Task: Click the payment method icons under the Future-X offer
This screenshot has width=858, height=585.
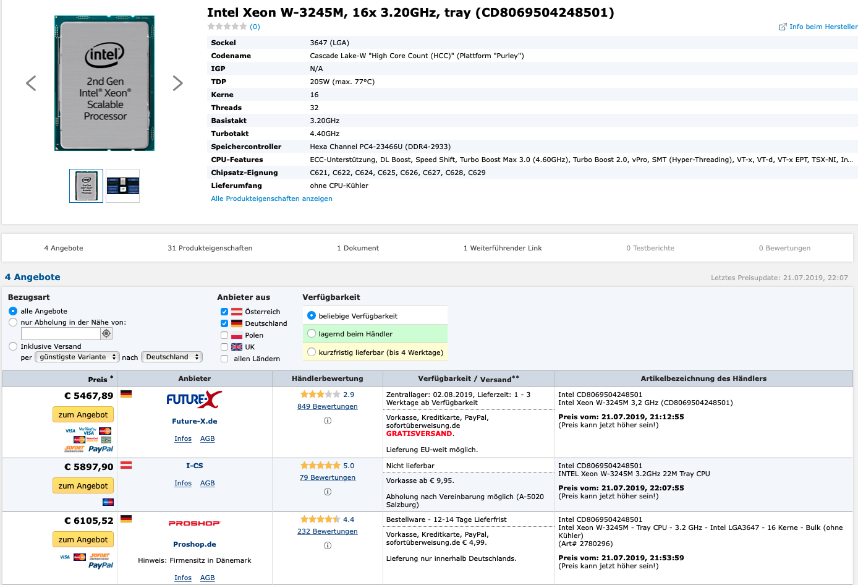Action: tap(88, 440)
